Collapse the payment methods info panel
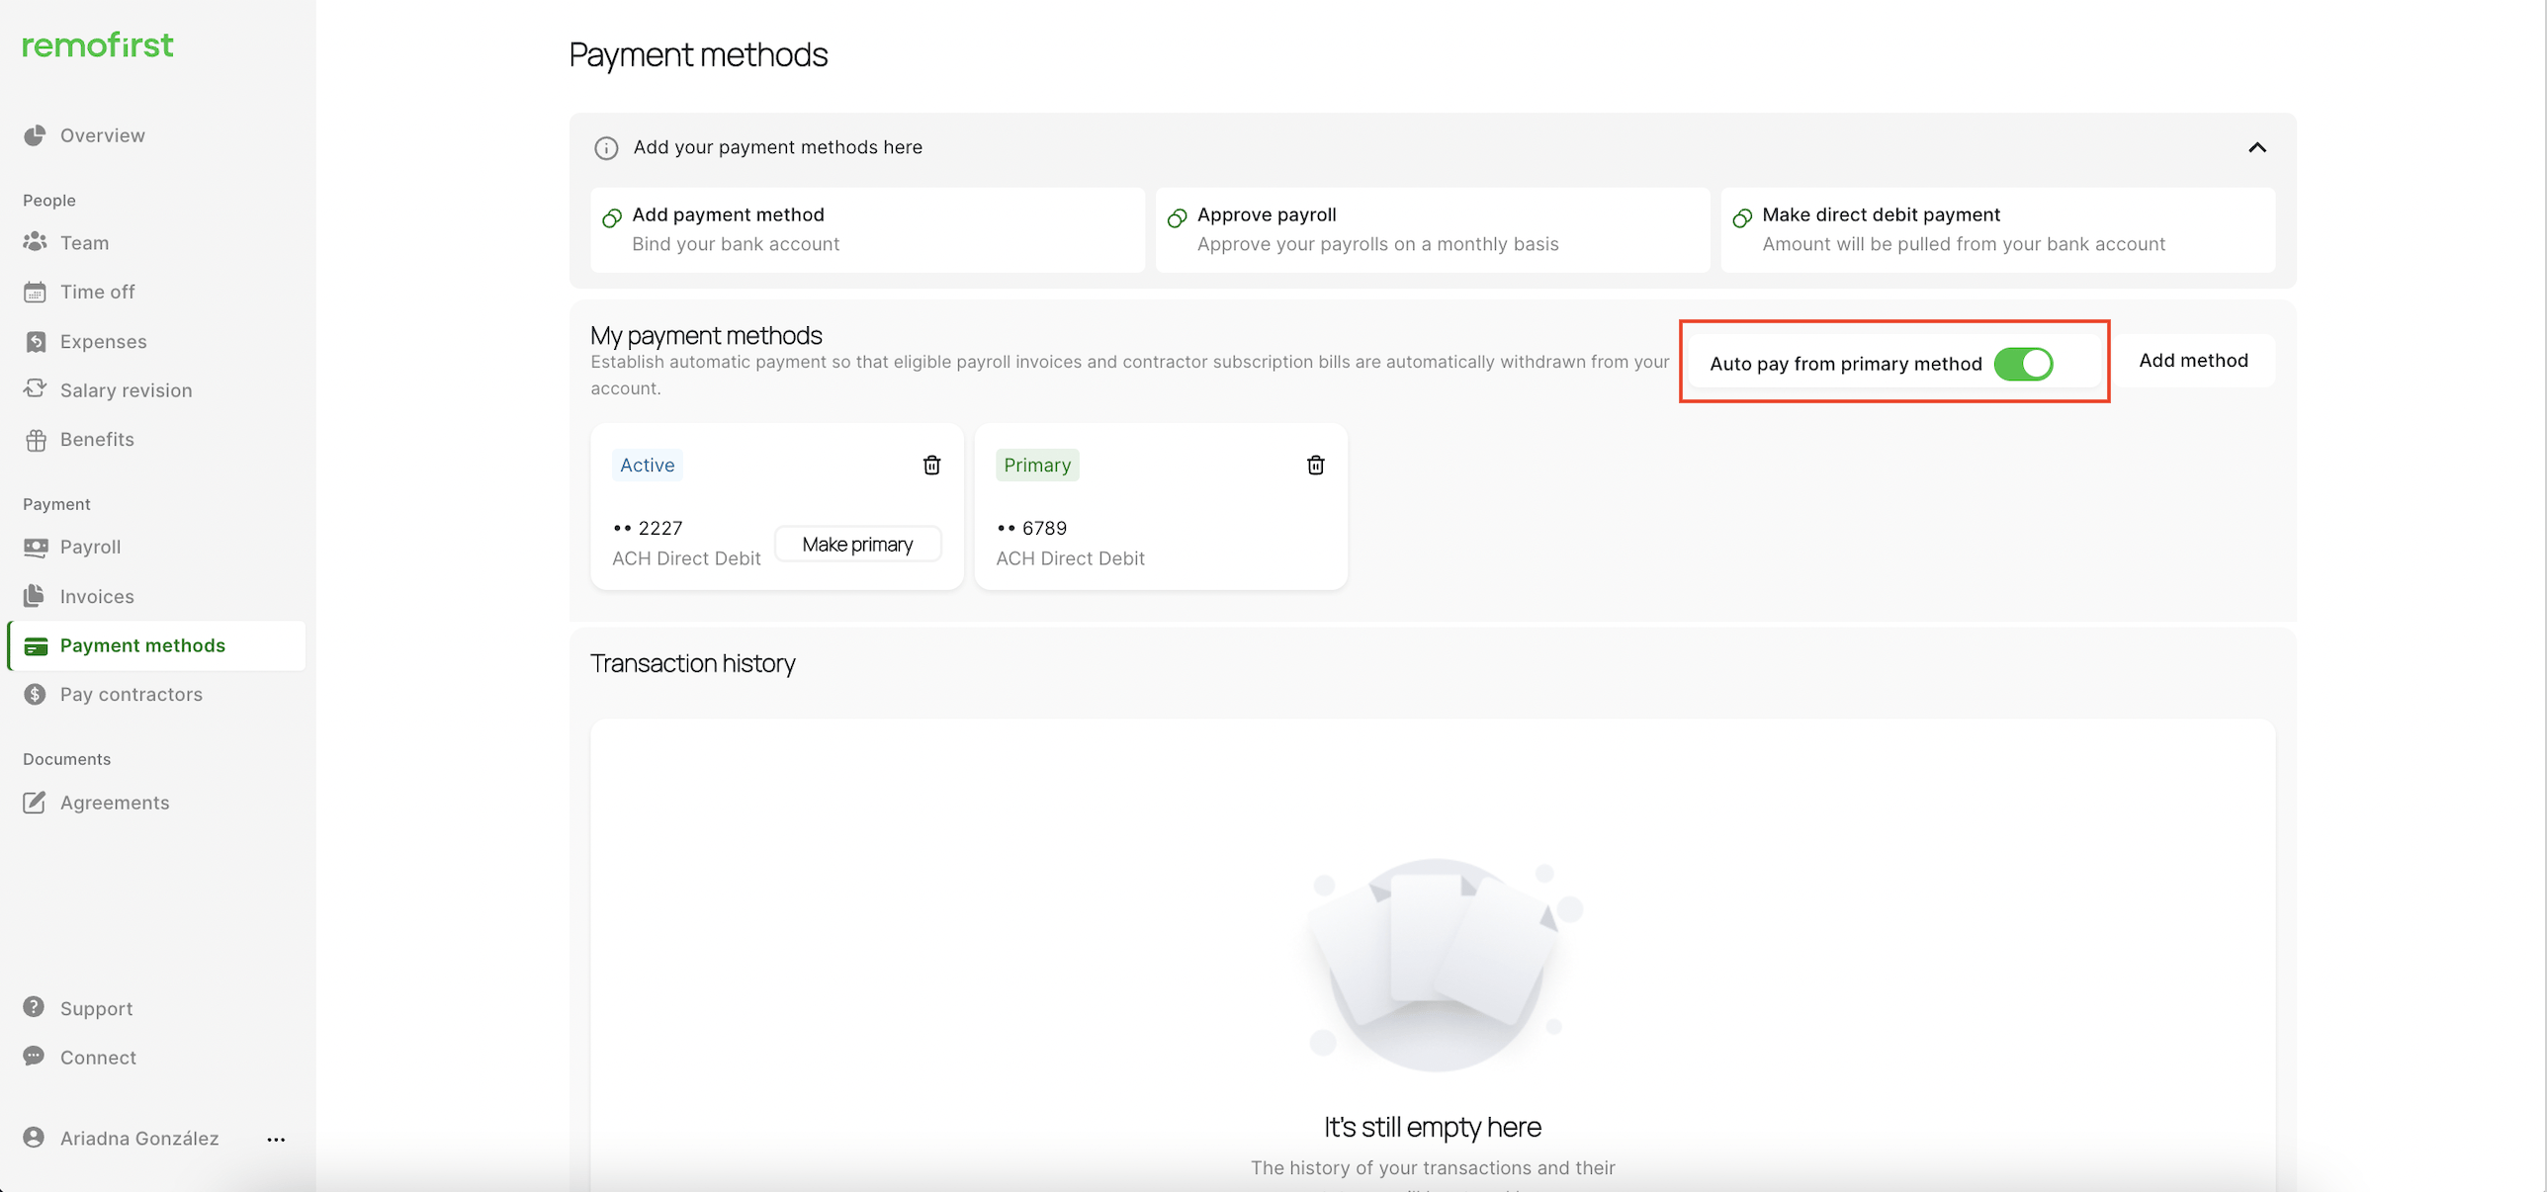The image size is (2547, 1192). click(x=2256, y=148)
